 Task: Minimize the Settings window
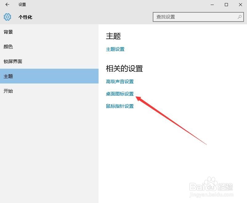coord(212,5)
